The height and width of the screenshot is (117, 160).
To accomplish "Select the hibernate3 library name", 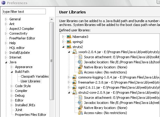I will (80, 37).
